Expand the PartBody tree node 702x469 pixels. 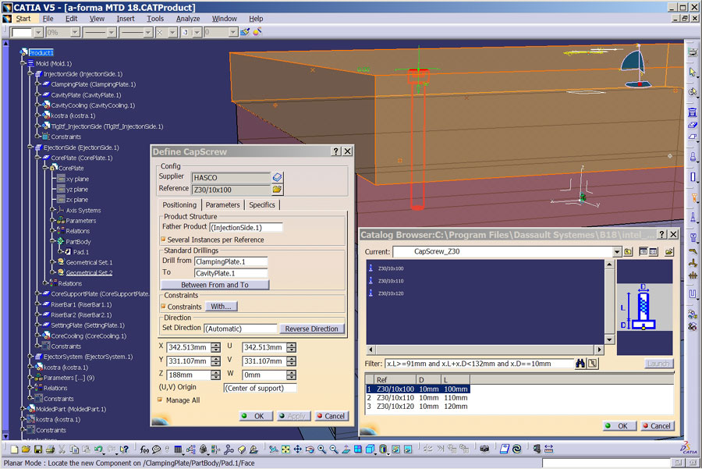coord(53,241)
